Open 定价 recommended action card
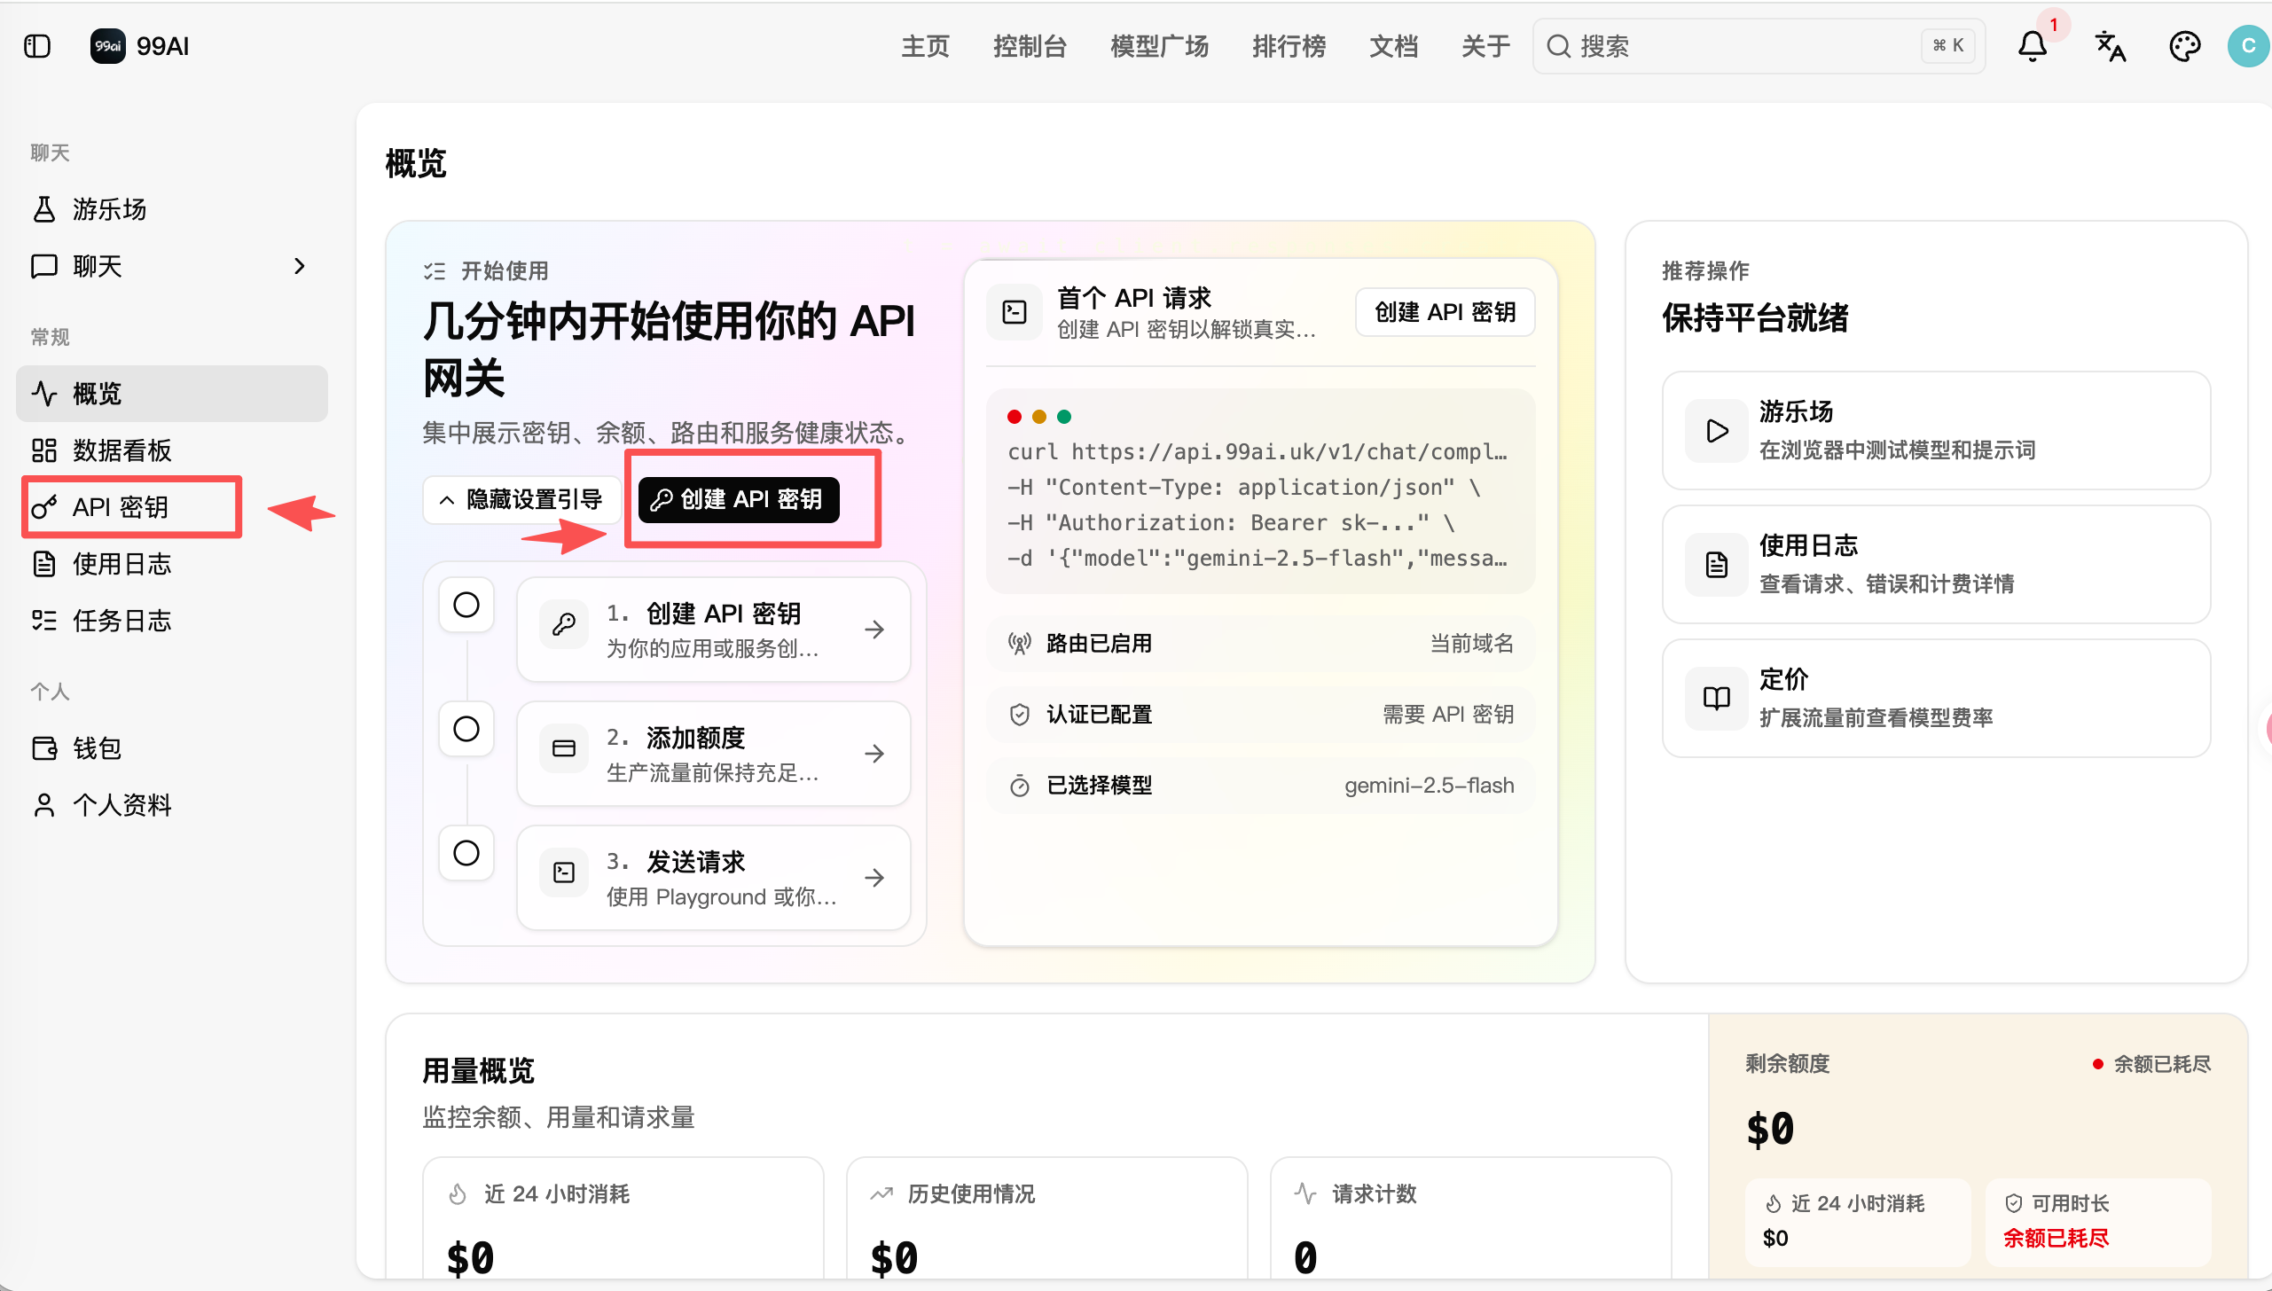 1936,699
